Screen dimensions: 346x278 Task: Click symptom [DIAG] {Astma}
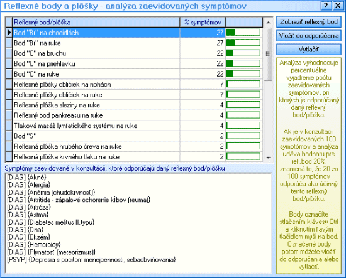click(28, 215)
